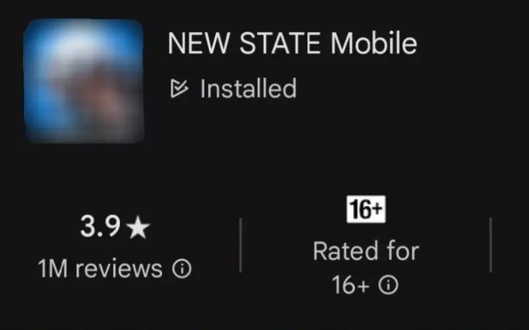Click the info icon next to 16+
Viewport: 529px width, 330px height.
click(388, 285)
